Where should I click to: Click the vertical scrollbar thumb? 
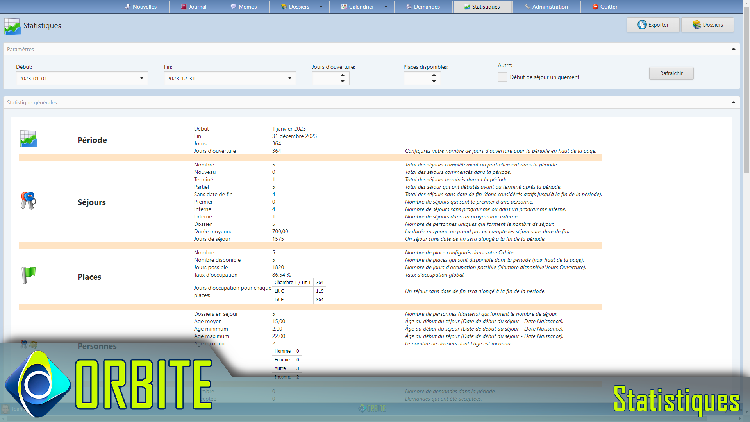[x=746, y=90]
